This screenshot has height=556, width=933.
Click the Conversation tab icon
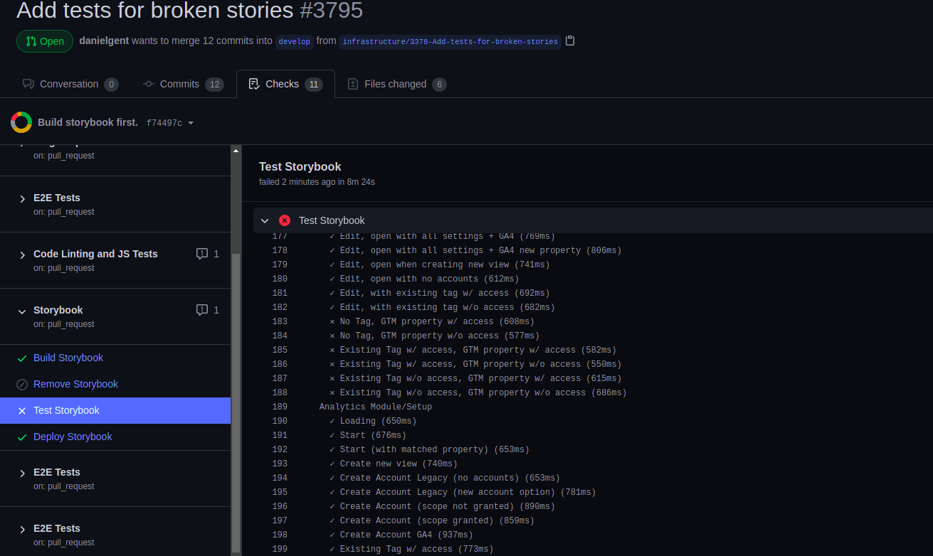pyautogui.click(x=28, y=84)
